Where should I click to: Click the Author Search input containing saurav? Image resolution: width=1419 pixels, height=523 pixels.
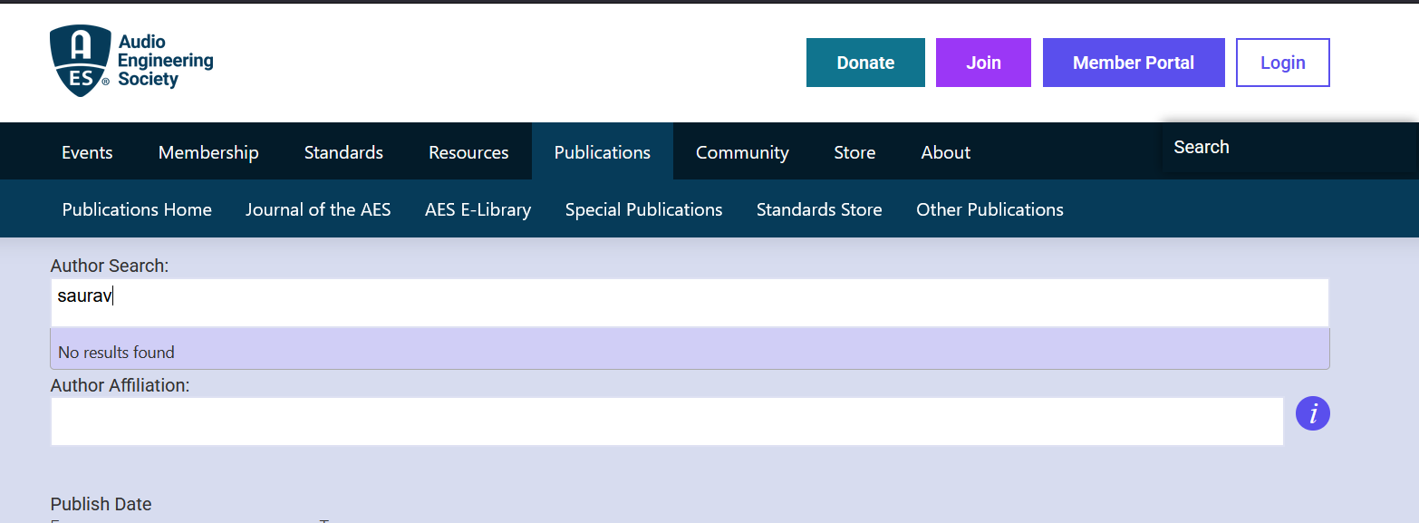coord(690,303)
